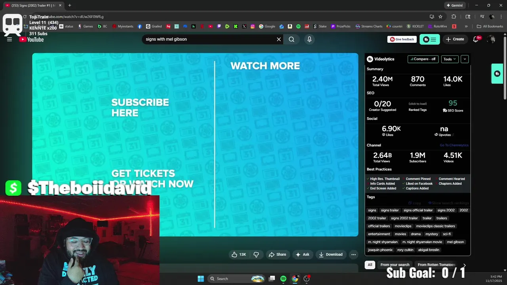Click the 'signs 2002 trailer' tag
Viewport: 507px width, 285px height.
point(404,218)
